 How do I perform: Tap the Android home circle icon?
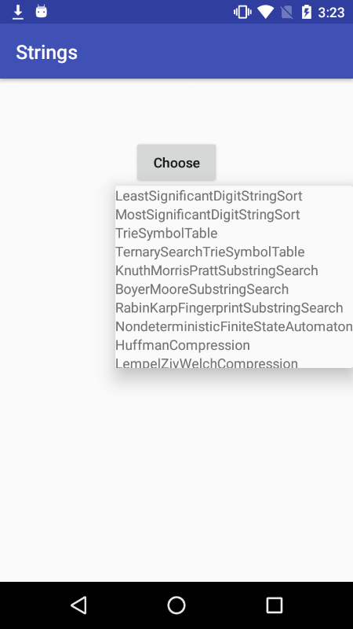176,605
